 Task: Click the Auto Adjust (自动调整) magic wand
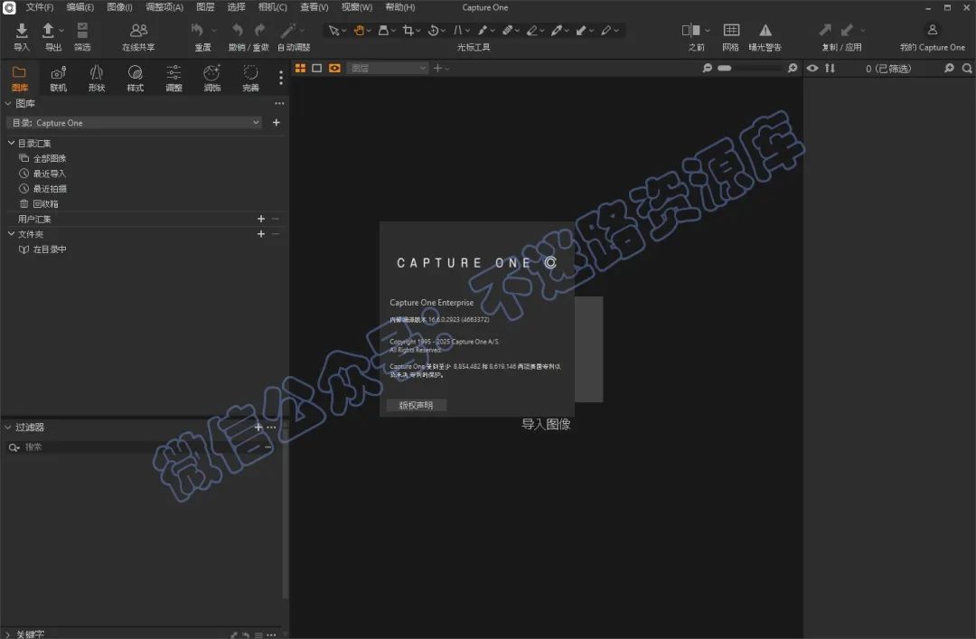point(288,30)
